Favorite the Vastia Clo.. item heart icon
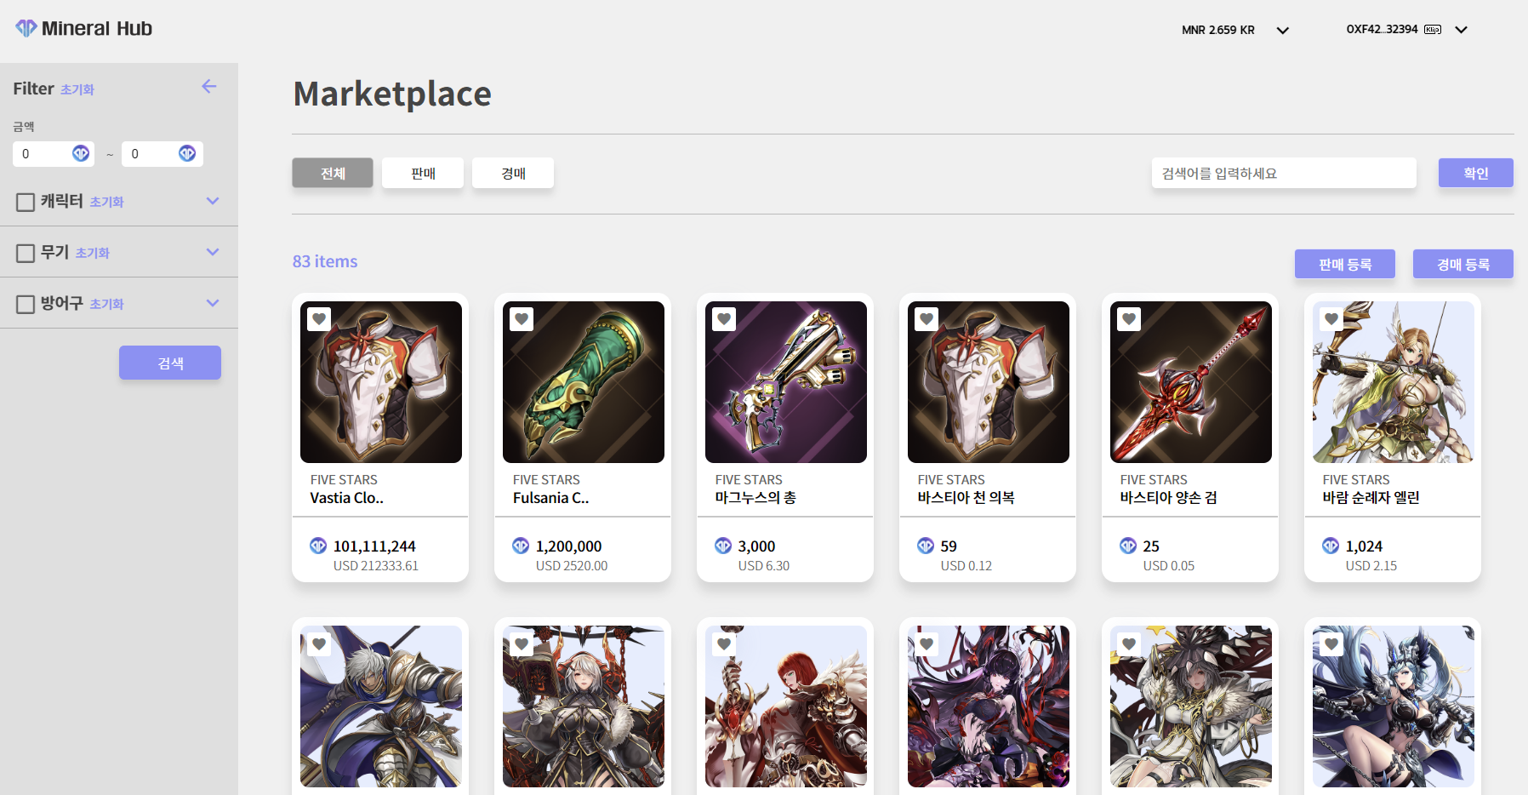This screenshot has width=1528, height=795. [319, 319]
